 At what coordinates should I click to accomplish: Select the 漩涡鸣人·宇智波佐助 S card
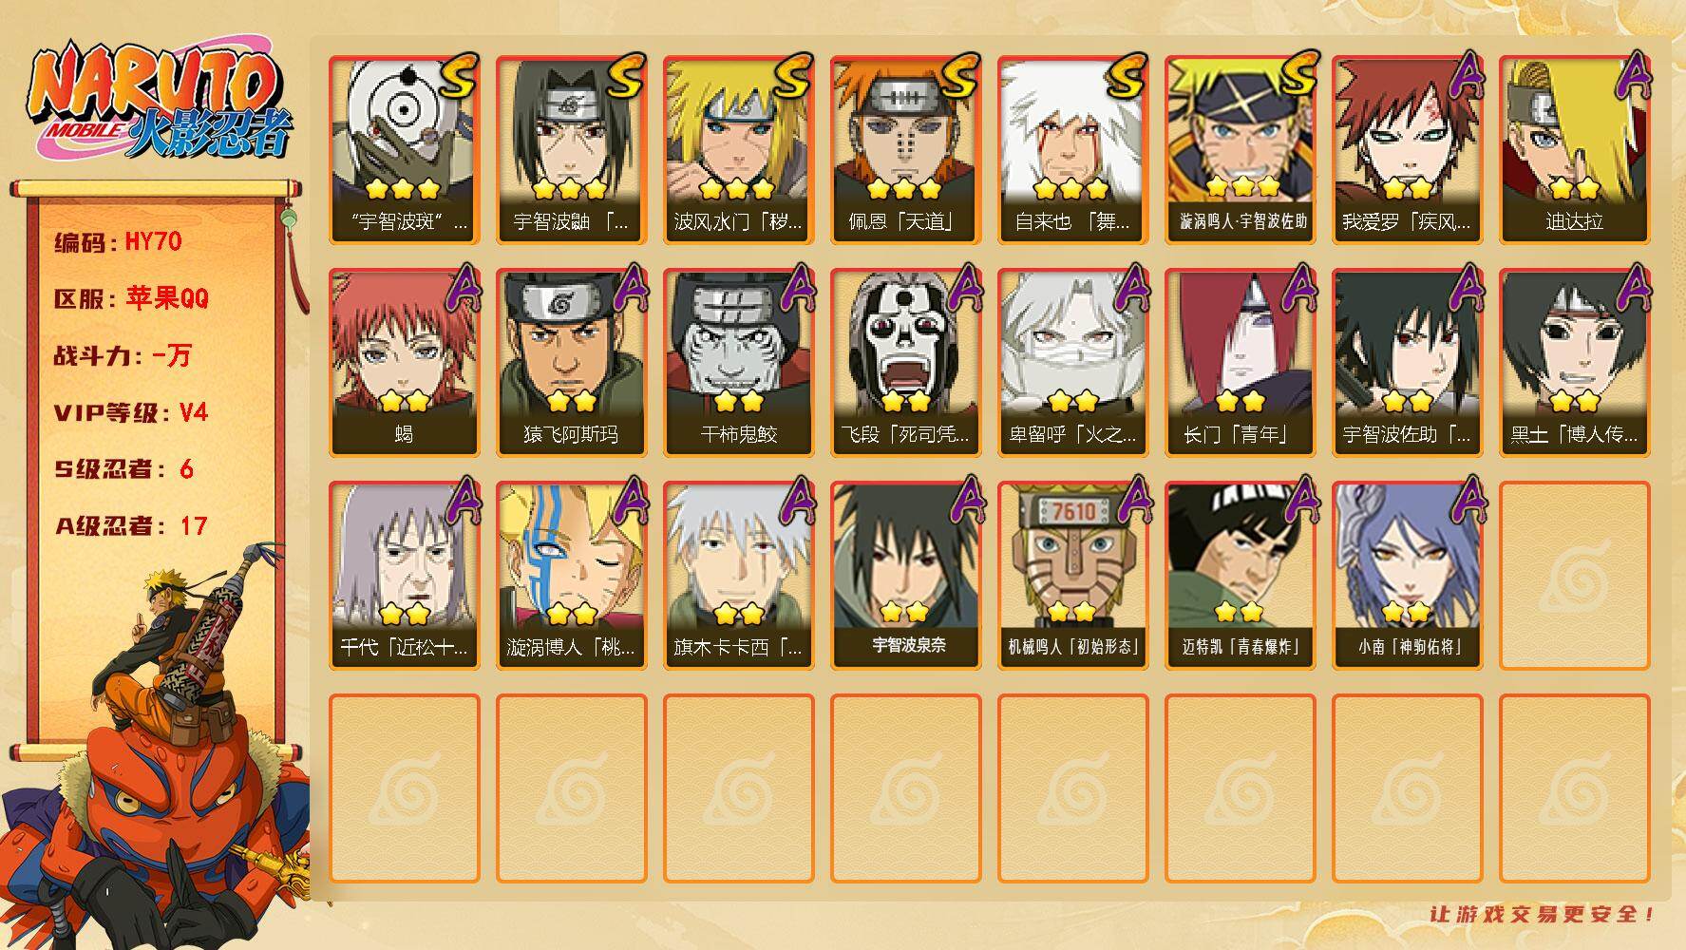1240,150
